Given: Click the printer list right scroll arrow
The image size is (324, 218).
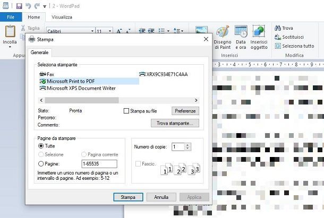Looking at the screenshot, I should 196,100.
